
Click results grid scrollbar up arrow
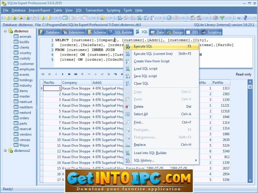[250, 82]
